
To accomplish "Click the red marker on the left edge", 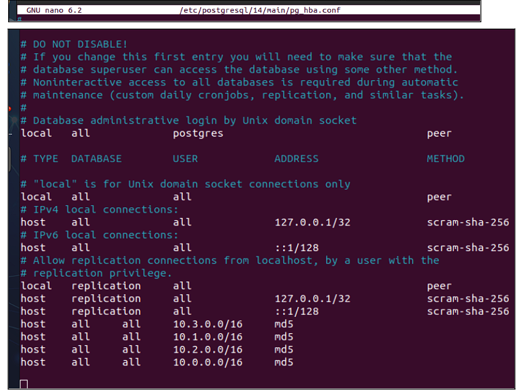I will (x=9, y=108).
